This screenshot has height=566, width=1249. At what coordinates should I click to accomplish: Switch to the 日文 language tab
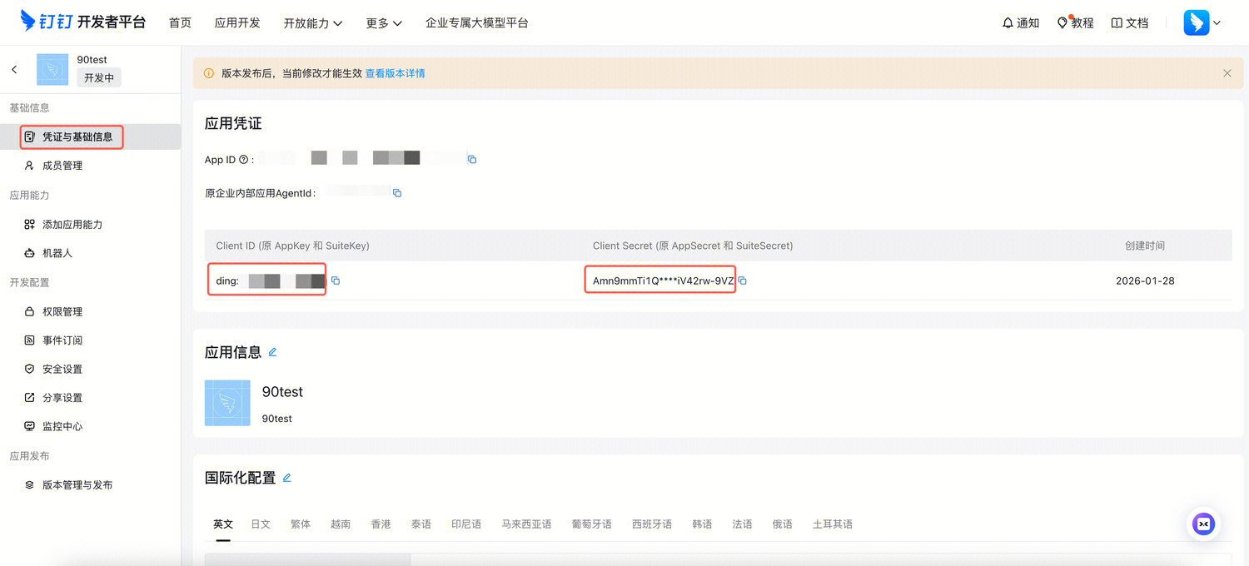tap(261, 524)
